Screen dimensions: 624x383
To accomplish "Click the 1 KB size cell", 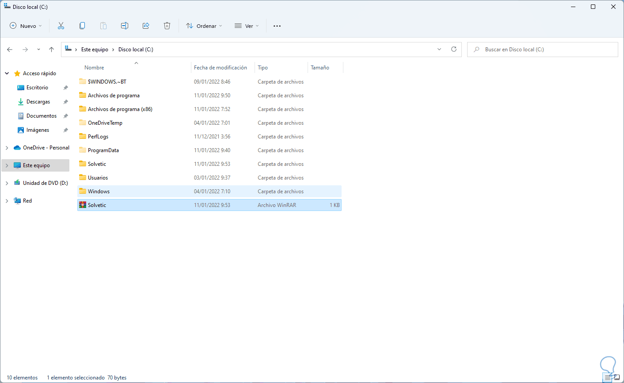I will pos(335,205).
